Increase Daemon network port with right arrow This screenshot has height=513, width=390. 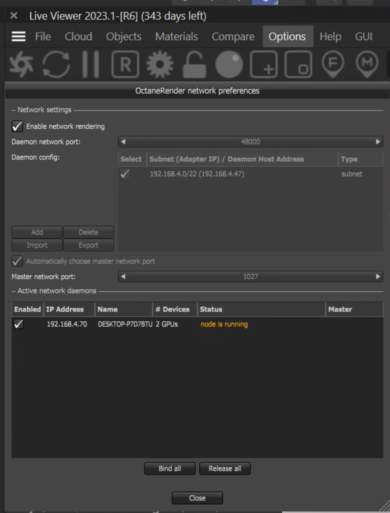pos(378,142)
